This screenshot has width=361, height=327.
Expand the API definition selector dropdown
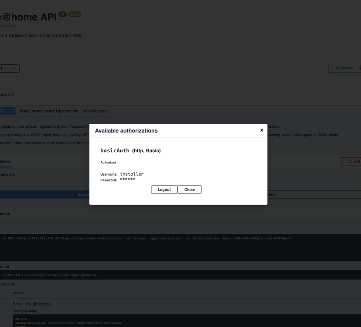pyautogui.click(x=9, y=68)
